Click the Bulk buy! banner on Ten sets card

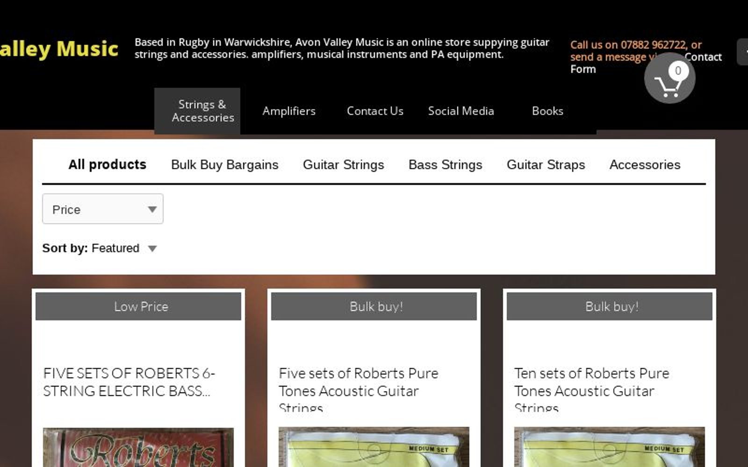point(610,306)
